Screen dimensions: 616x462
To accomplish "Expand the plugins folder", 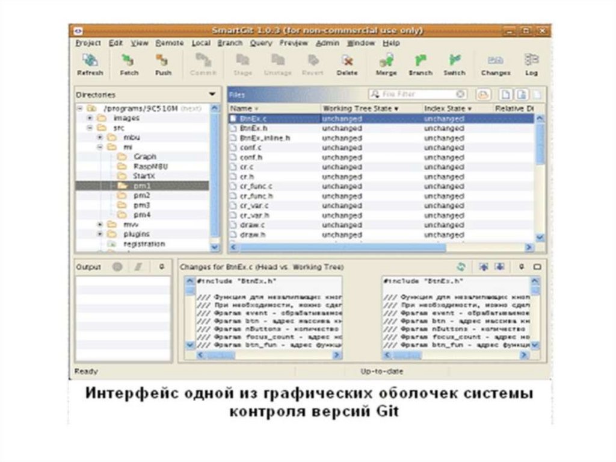I will click(x=100, y=234).
